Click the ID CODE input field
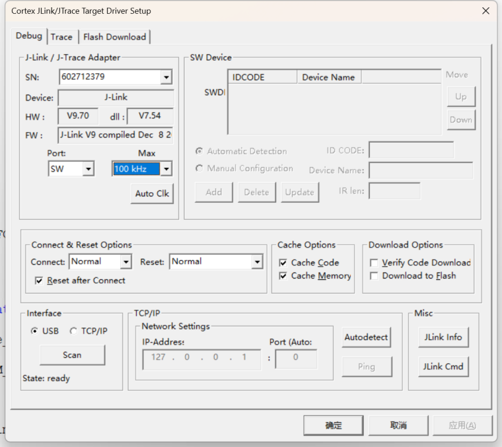The height and width of the screenshot is (447, 502). pos(411,150)
